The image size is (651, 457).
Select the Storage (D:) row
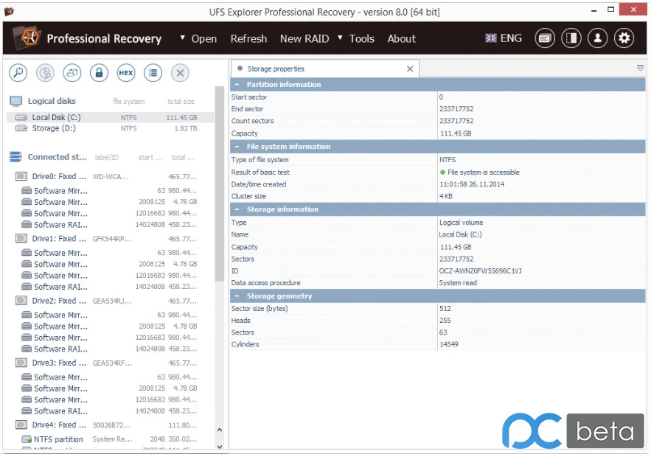111,128
